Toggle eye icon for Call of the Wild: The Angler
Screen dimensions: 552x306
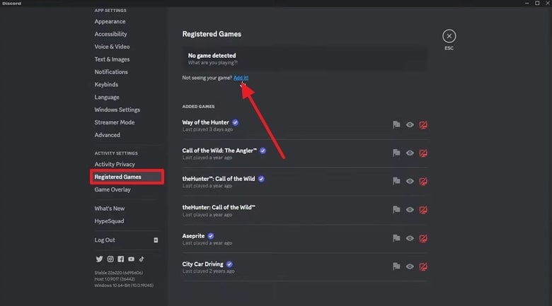pos(410,153)
